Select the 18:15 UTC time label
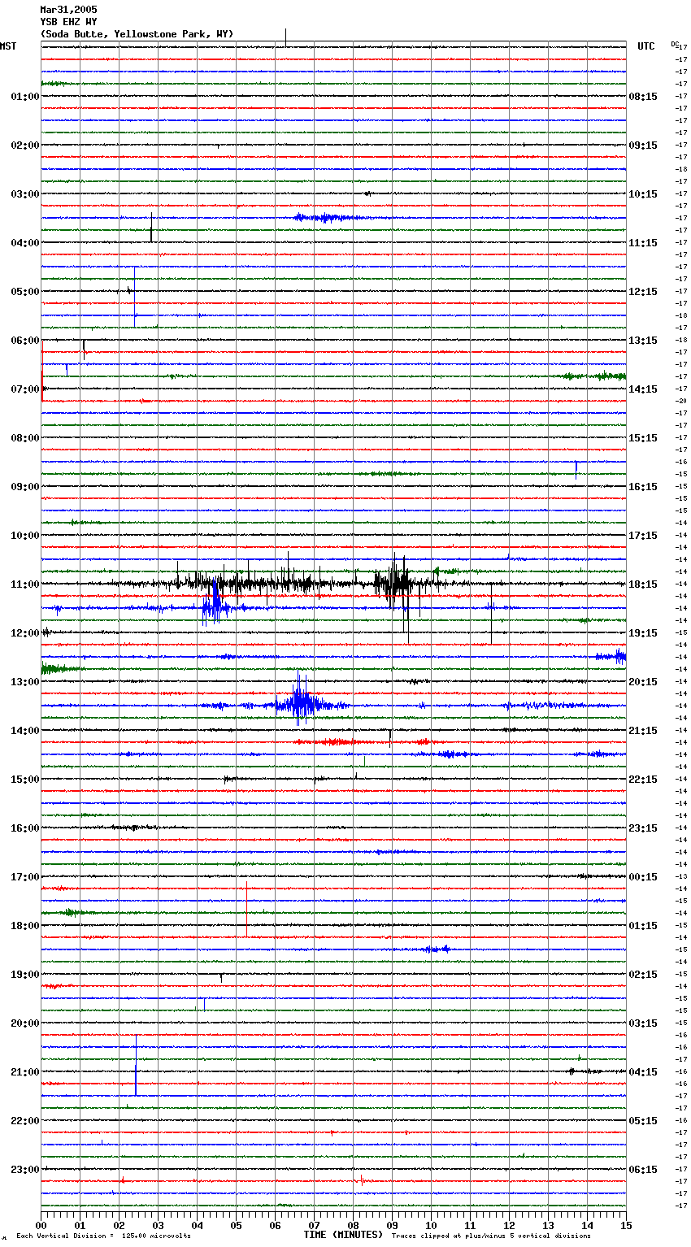691x1247 pixels. coord(643,584)
